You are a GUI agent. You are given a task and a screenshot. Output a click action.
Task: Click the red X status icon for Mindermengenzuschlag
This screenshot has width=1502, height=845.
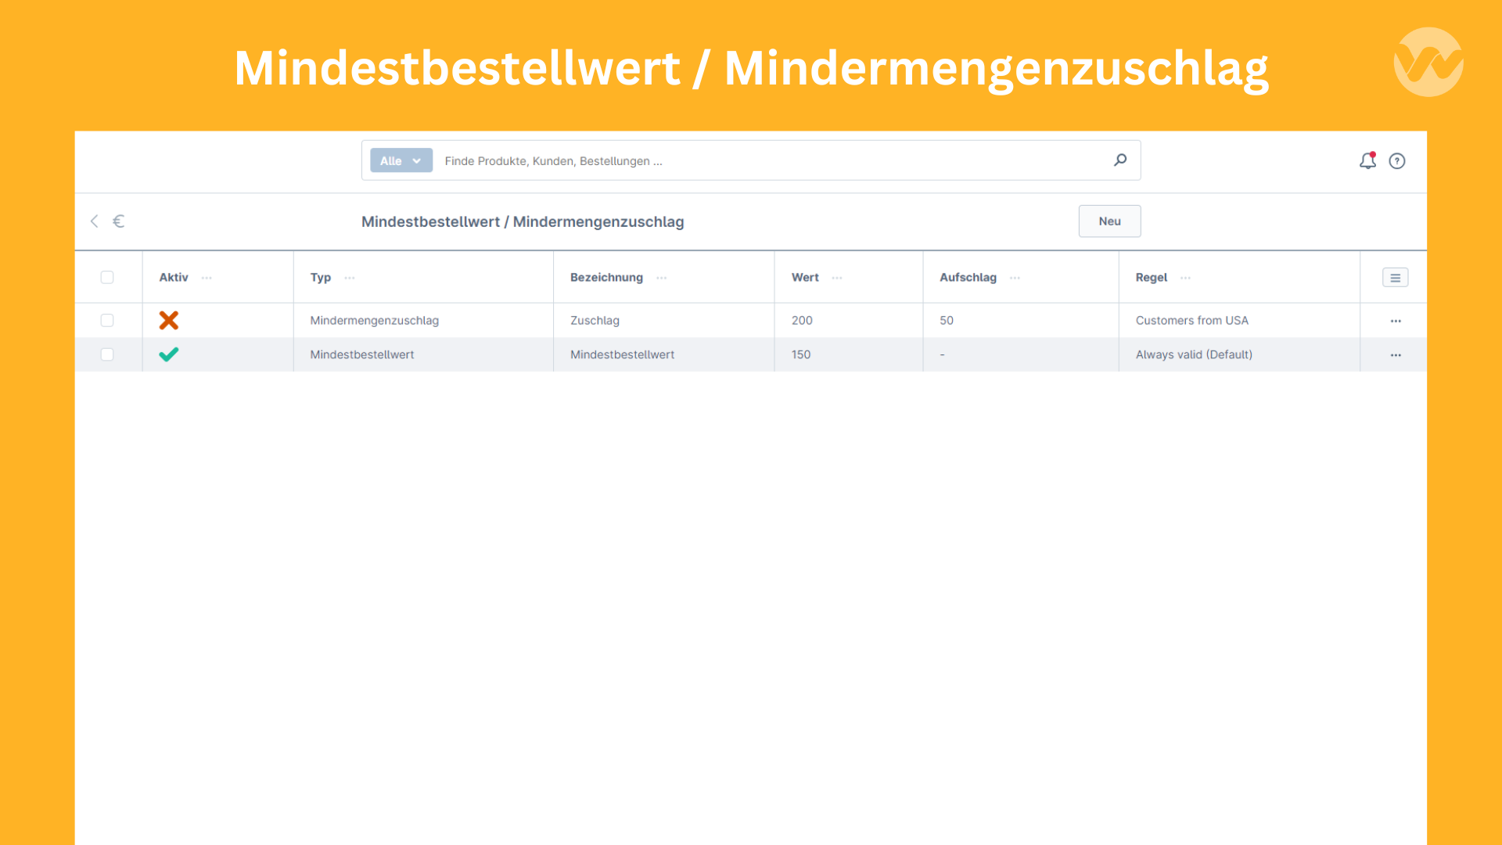[169, 320]
